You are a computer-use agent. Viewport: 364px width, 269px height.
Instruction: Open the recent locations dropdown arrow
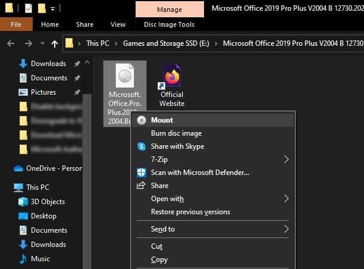click(42, 43)
